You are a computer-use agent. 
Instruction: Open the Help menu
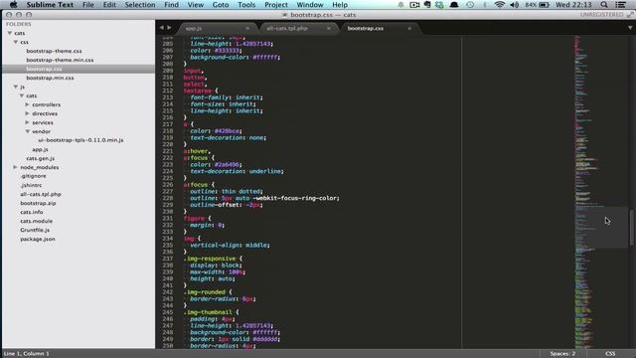point(340,5)
